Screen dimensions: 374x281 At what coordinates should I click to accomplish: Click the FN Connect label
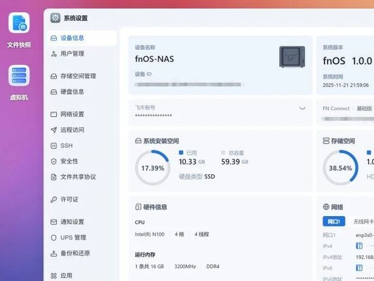[336, 109]
